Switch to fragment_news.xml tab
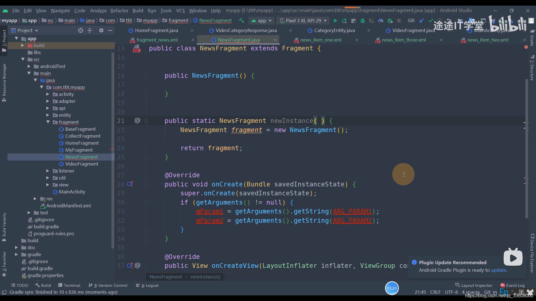 tap(157, 40)
